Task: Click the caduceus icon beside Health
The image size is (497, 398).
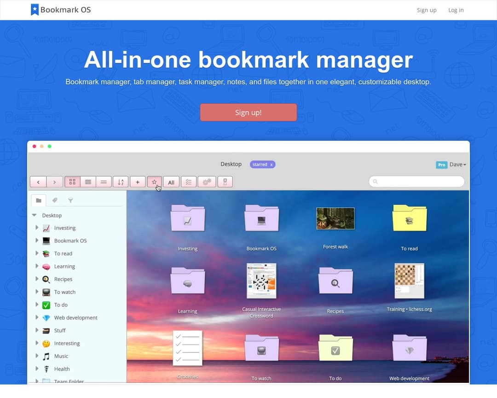Action: tap(46, 369)
